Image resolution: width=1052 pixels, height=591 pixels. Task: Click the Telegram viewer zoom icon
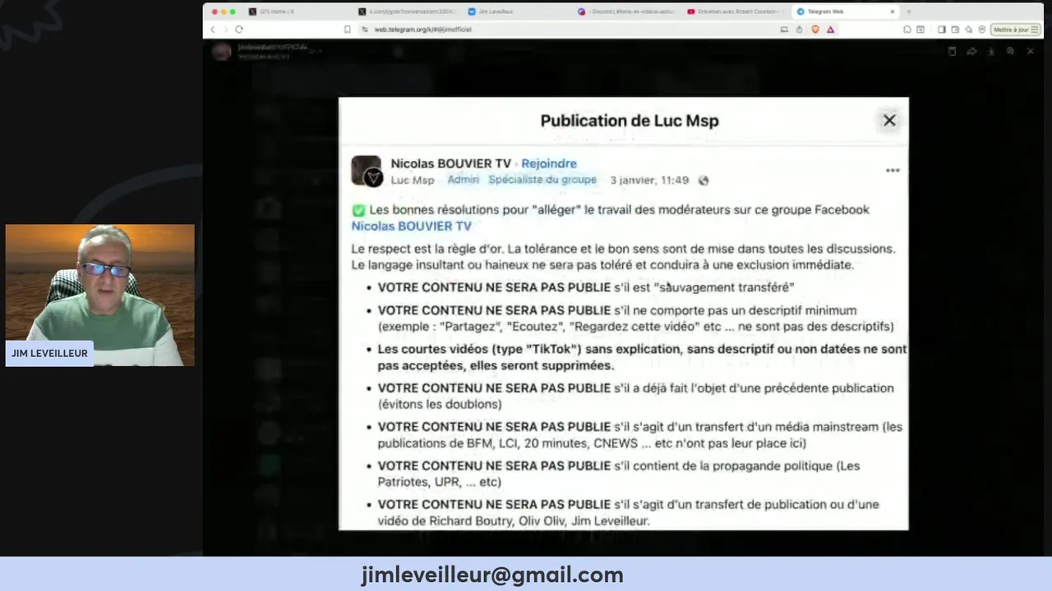(1011, 51)
